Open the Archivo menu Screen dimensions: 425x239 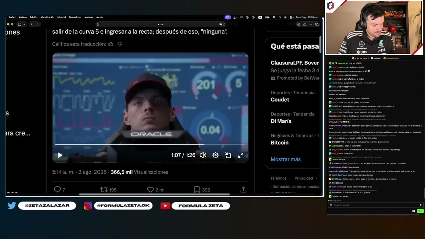point(23,17)
